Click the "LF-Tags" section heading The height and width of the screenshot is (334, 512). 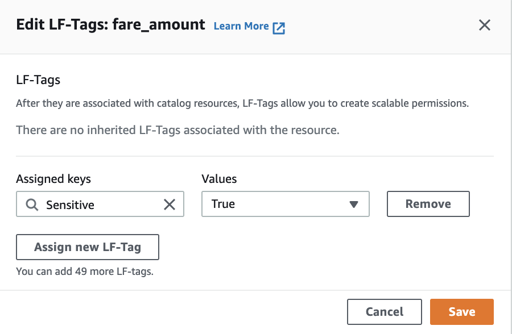[x=38, y=80]
